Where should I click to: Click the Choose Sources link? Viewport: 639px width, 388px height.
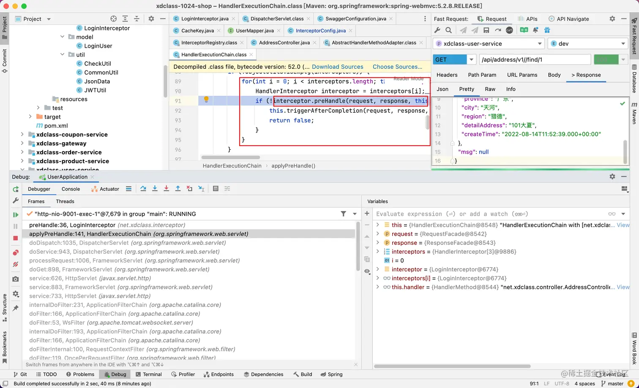397,67
